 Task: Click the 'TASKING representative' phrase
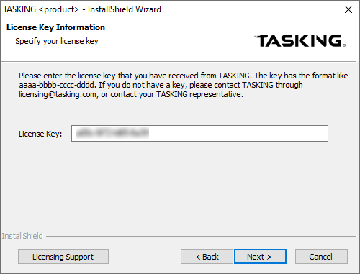tap(199, 94)
